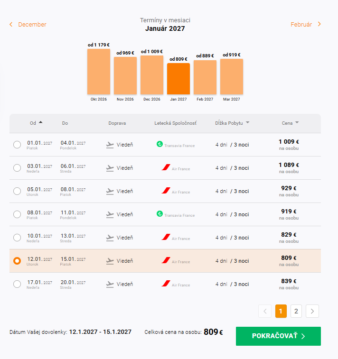Sort by Dĺžka Pobytu column arrow

[247, 123]
